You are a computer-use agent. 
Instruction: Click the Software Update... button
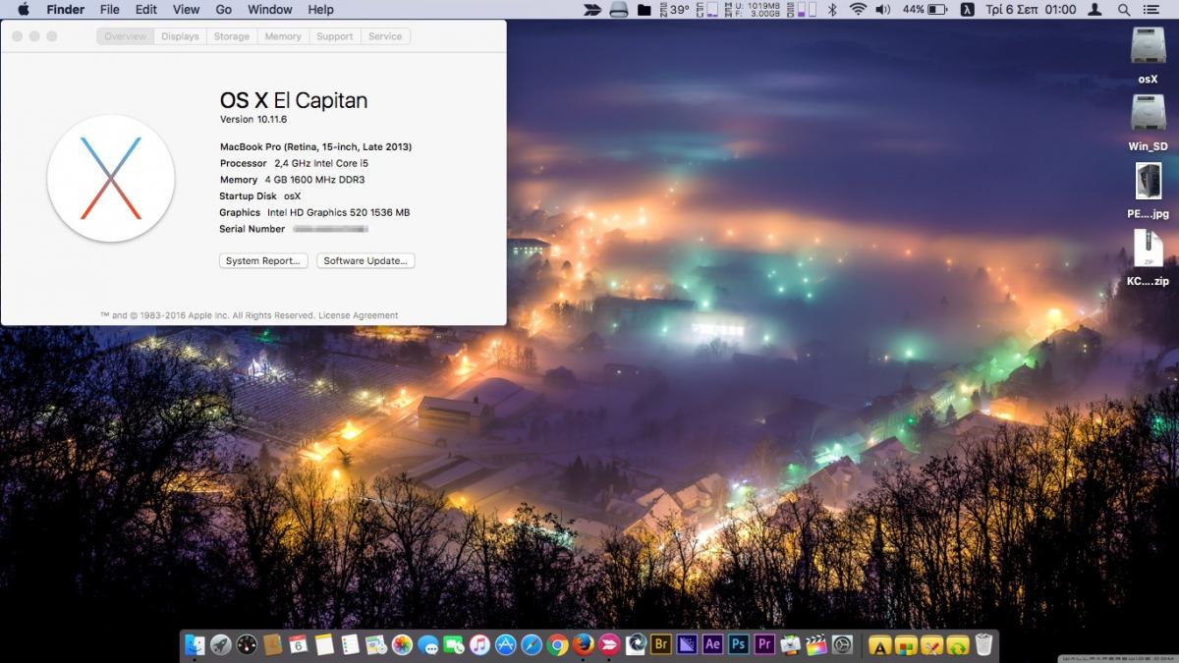click(x=365, y=261)
